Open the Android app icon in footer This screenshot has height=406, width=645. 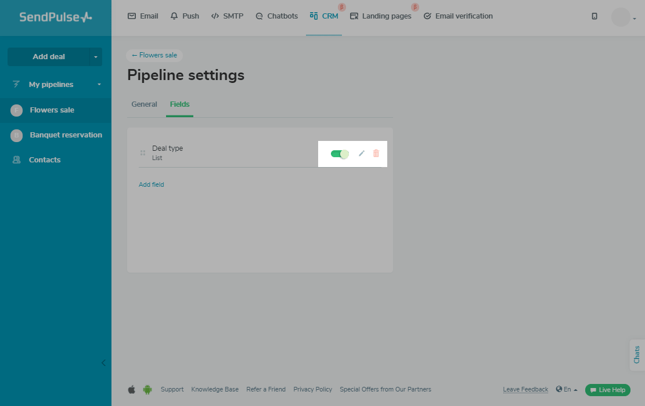click(x=147, y=390)
